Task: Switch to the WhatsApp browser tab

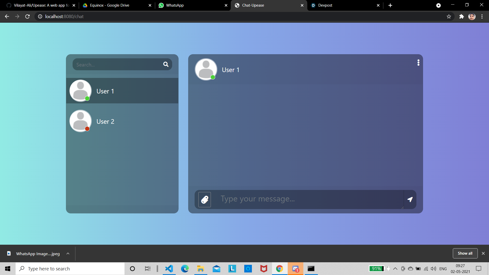Action: (x=191, y=5)
